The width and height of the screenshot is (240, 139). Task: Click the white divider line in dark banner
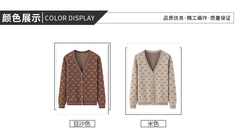[x=43, y=18]
